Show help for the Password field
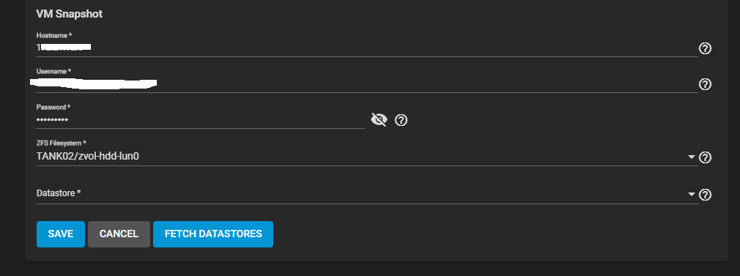 point(401,120)
